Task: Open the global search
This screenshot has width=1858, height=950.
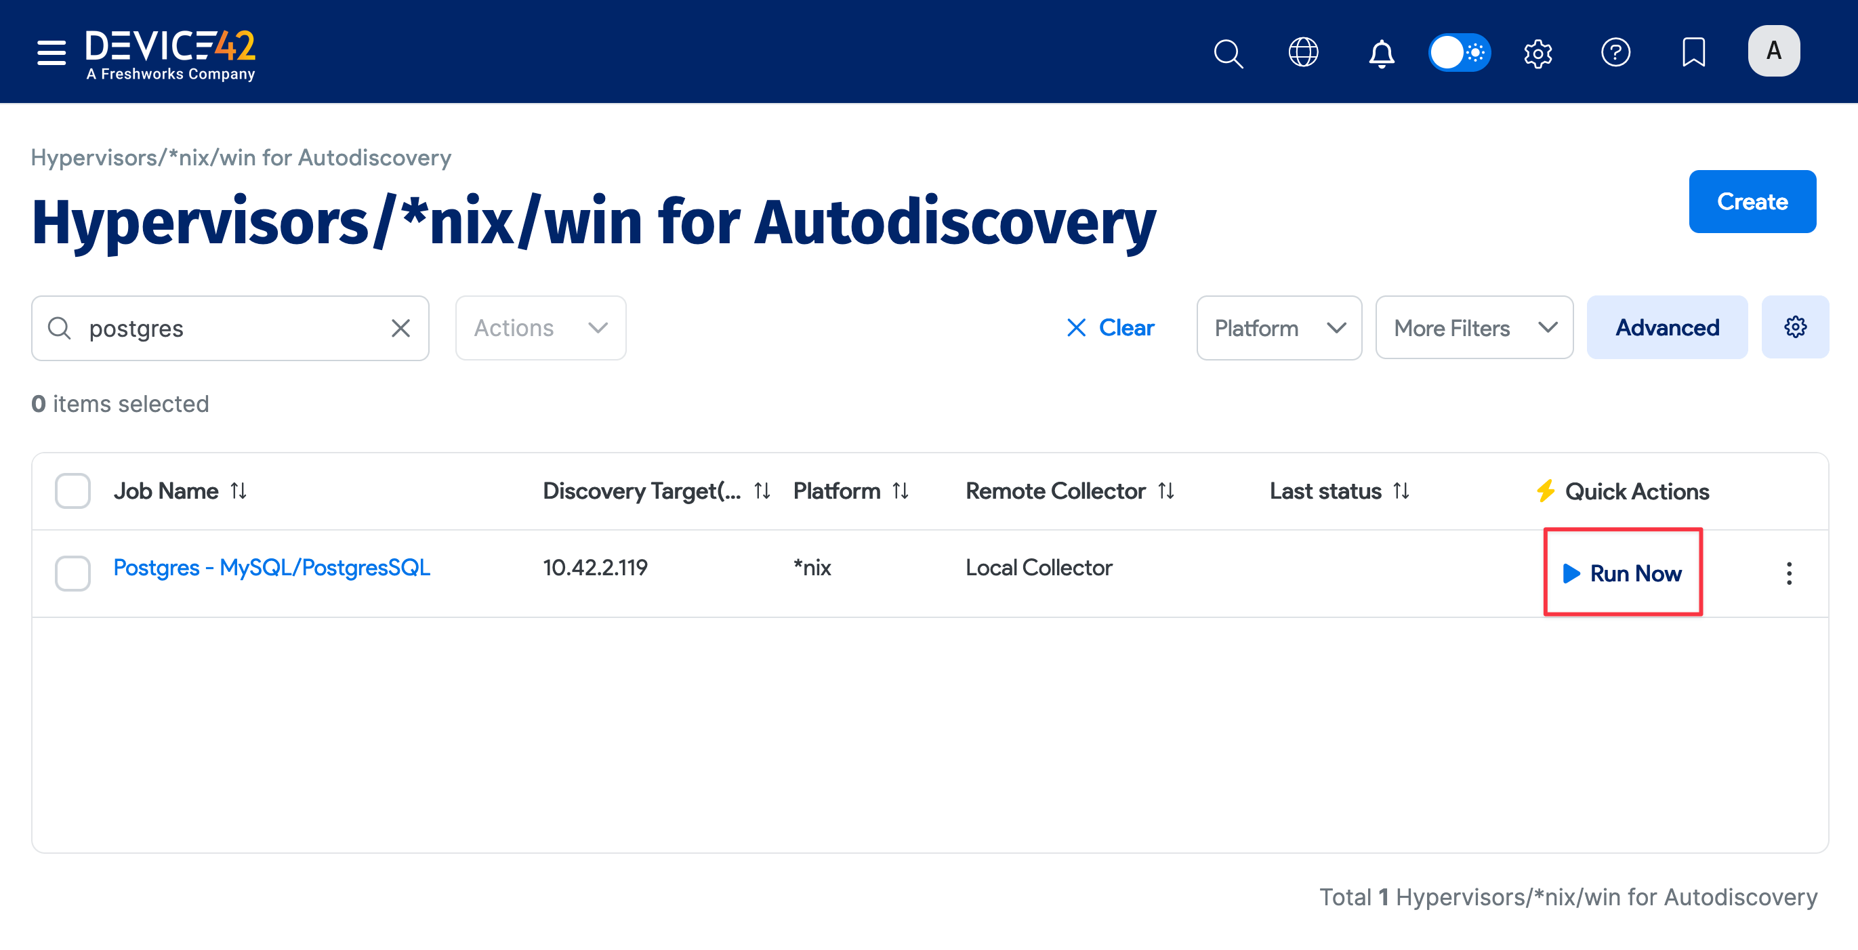Action: point(1229,53)
